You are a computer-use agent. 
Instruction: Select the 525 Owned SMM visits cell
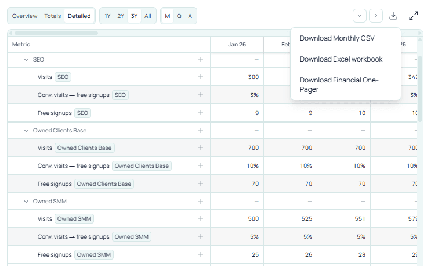[290, 219]
